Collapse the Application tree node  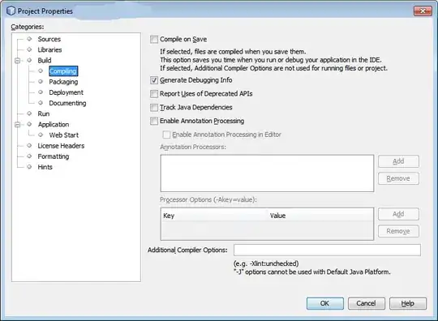pyautogui.click(x=17, y=124)
